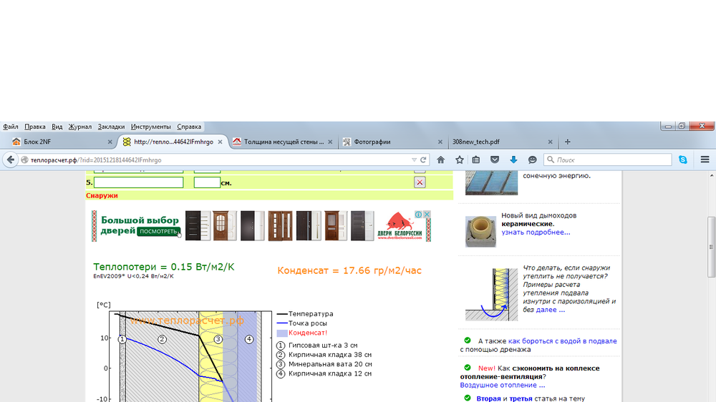Bookmark this page with the star icon

460,160
